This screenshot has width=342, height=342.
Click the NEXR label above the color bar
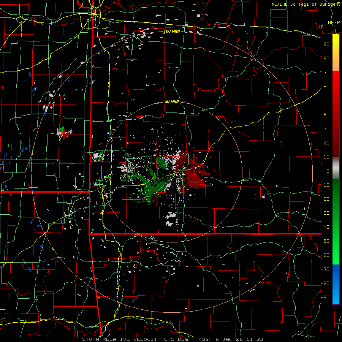[x=334, y=23]
